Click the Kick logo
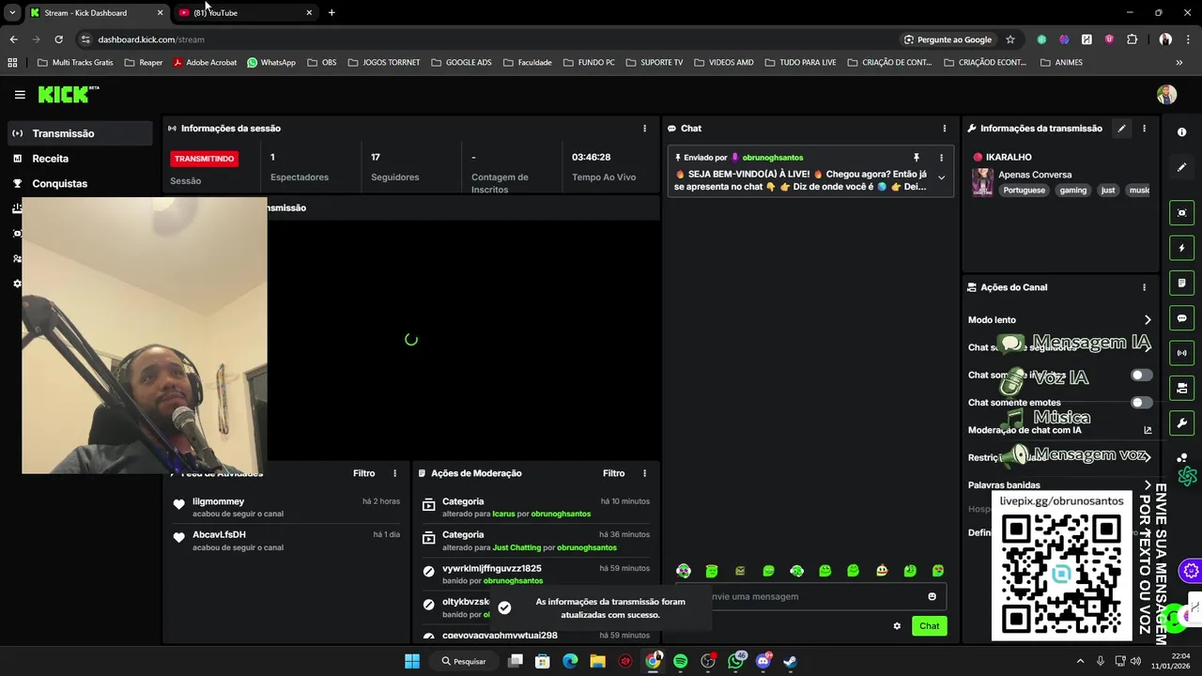 (68, 94)
